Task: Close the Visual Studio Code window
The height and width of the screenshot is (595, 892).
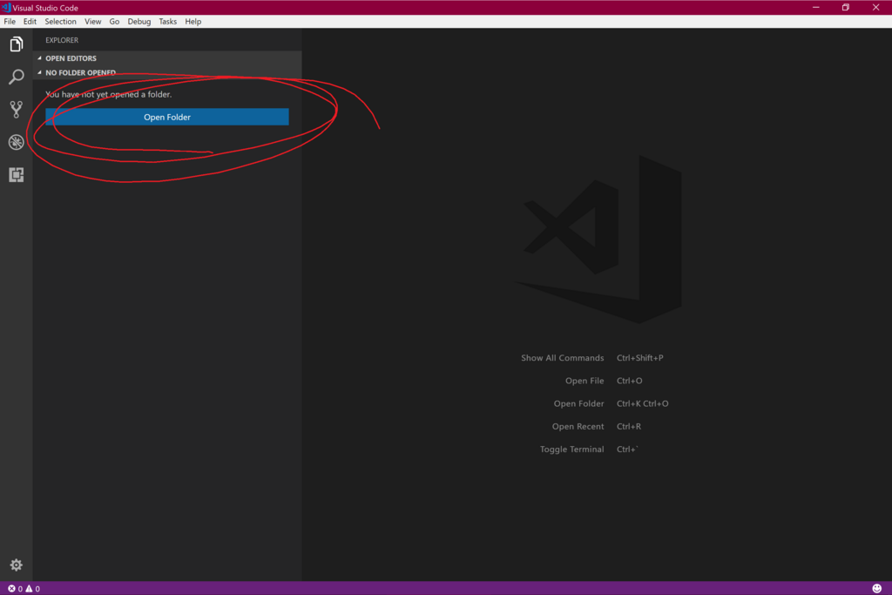Action: (x=875, y=7)
